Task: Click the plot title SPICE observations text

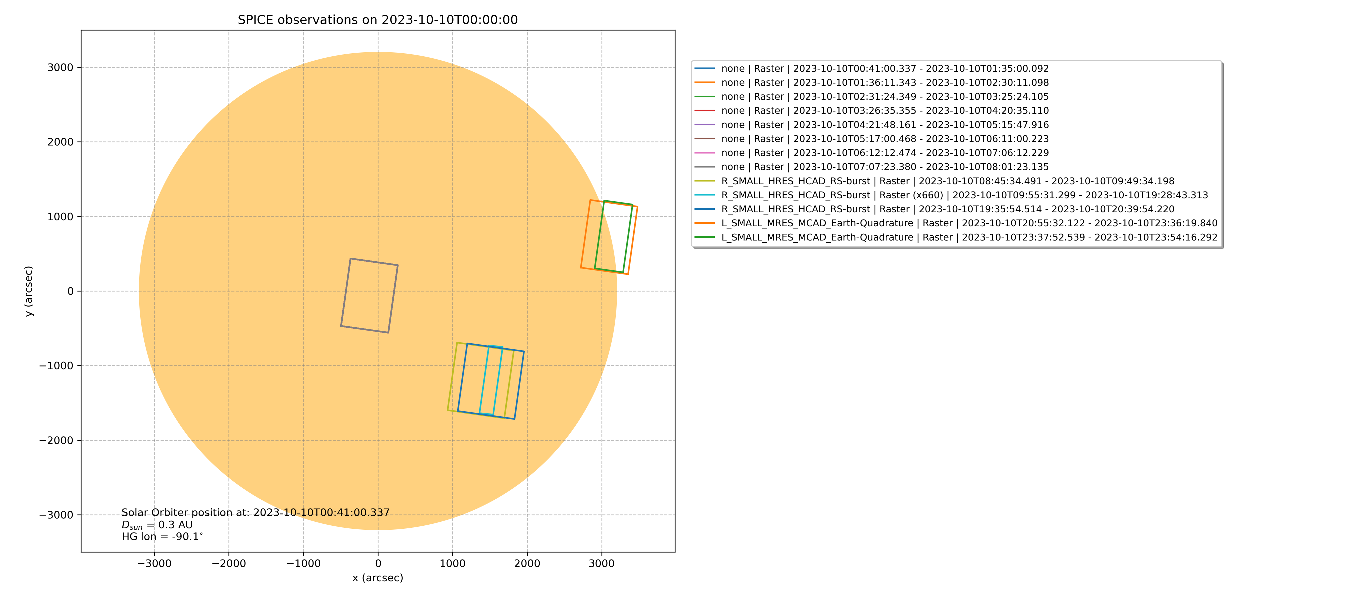Action: pyautogui.click(x=377, y=20)
